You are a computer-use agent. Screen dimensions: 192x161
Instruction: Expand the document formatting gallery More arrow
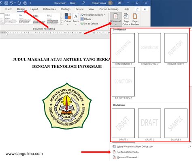pos(62,23)
